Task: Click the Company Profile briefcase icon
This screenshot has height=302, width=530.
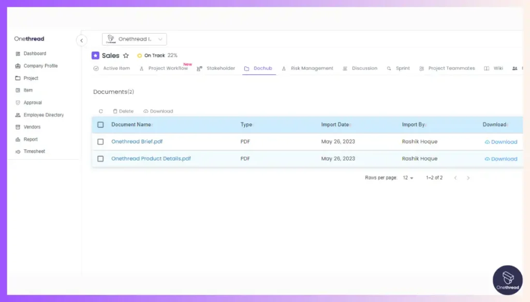Action: click(18, 66)
